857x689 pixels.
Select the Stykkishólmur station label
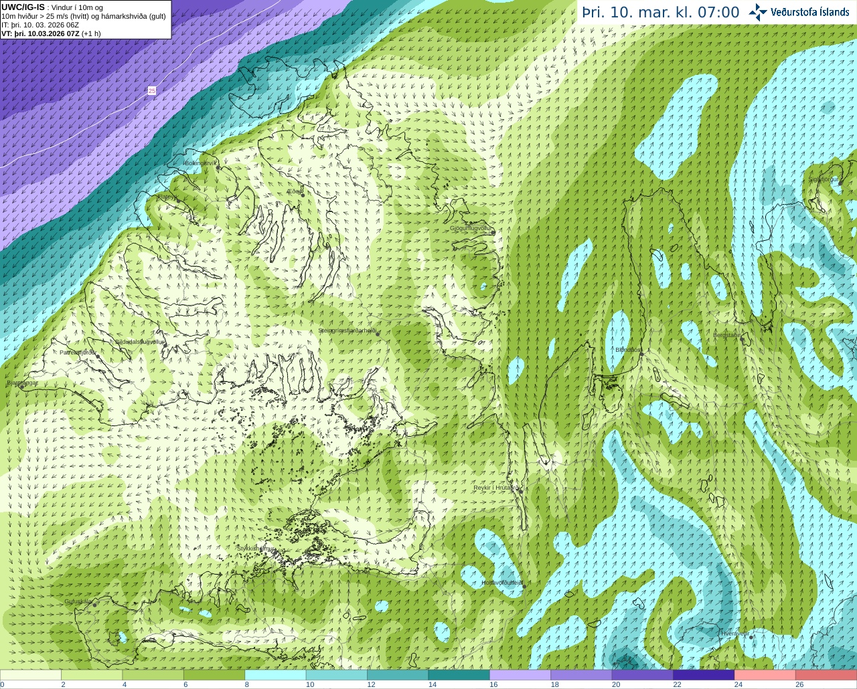coord(256,548)
